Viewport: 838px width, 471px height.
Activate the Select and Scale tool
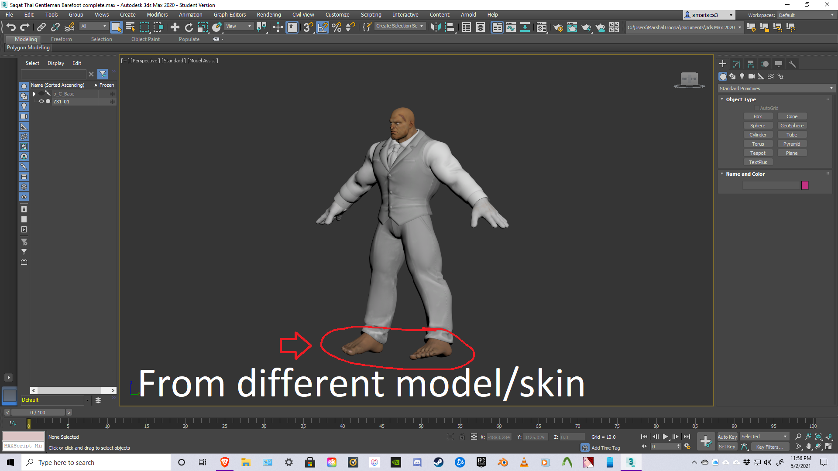coord(203,27)
